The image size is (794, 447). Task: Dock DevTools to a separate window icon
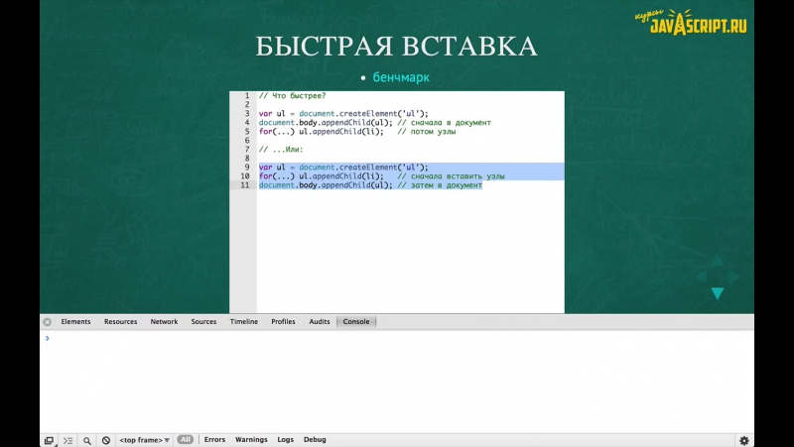(x=49, y=440)
